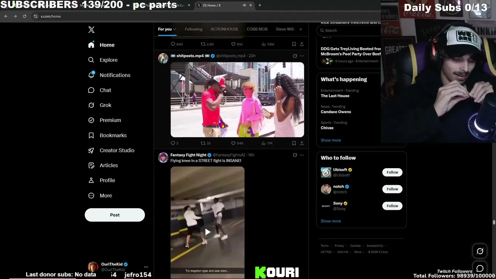Open Explore using the magnifier icon

pos(91,60)
